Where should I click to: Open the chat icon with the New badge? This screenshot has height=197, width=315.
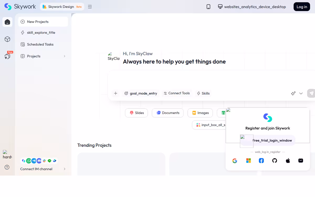[x=7, y=56]
